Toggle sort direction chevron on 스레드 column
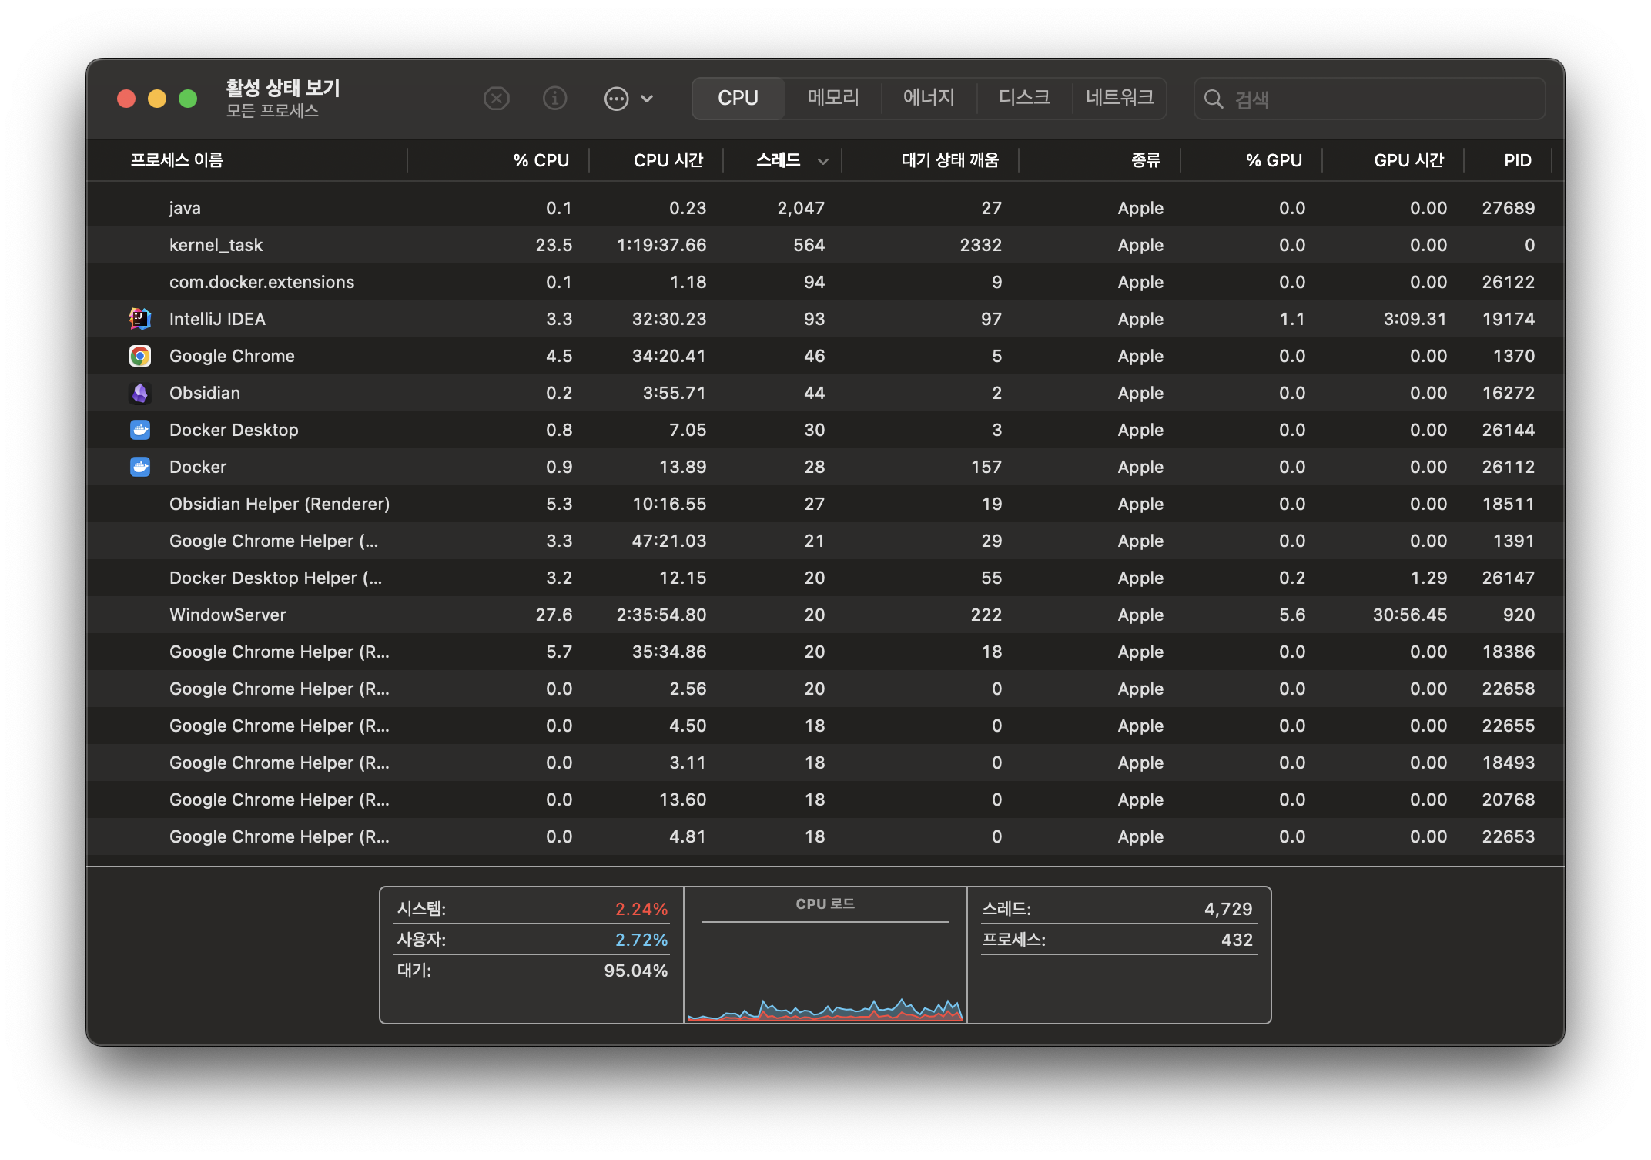This screenshot has width=1651, height=1160. click(823, 161)
